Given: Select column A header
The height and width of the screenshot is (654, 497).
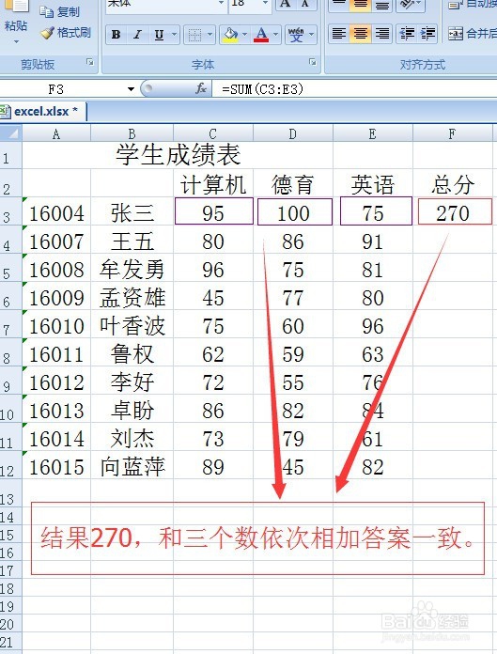Looking at the screenshot, I should [56, 133].
